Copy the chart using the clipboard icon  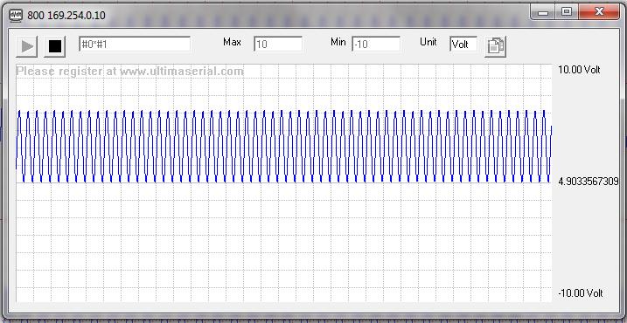click(496, 46)
